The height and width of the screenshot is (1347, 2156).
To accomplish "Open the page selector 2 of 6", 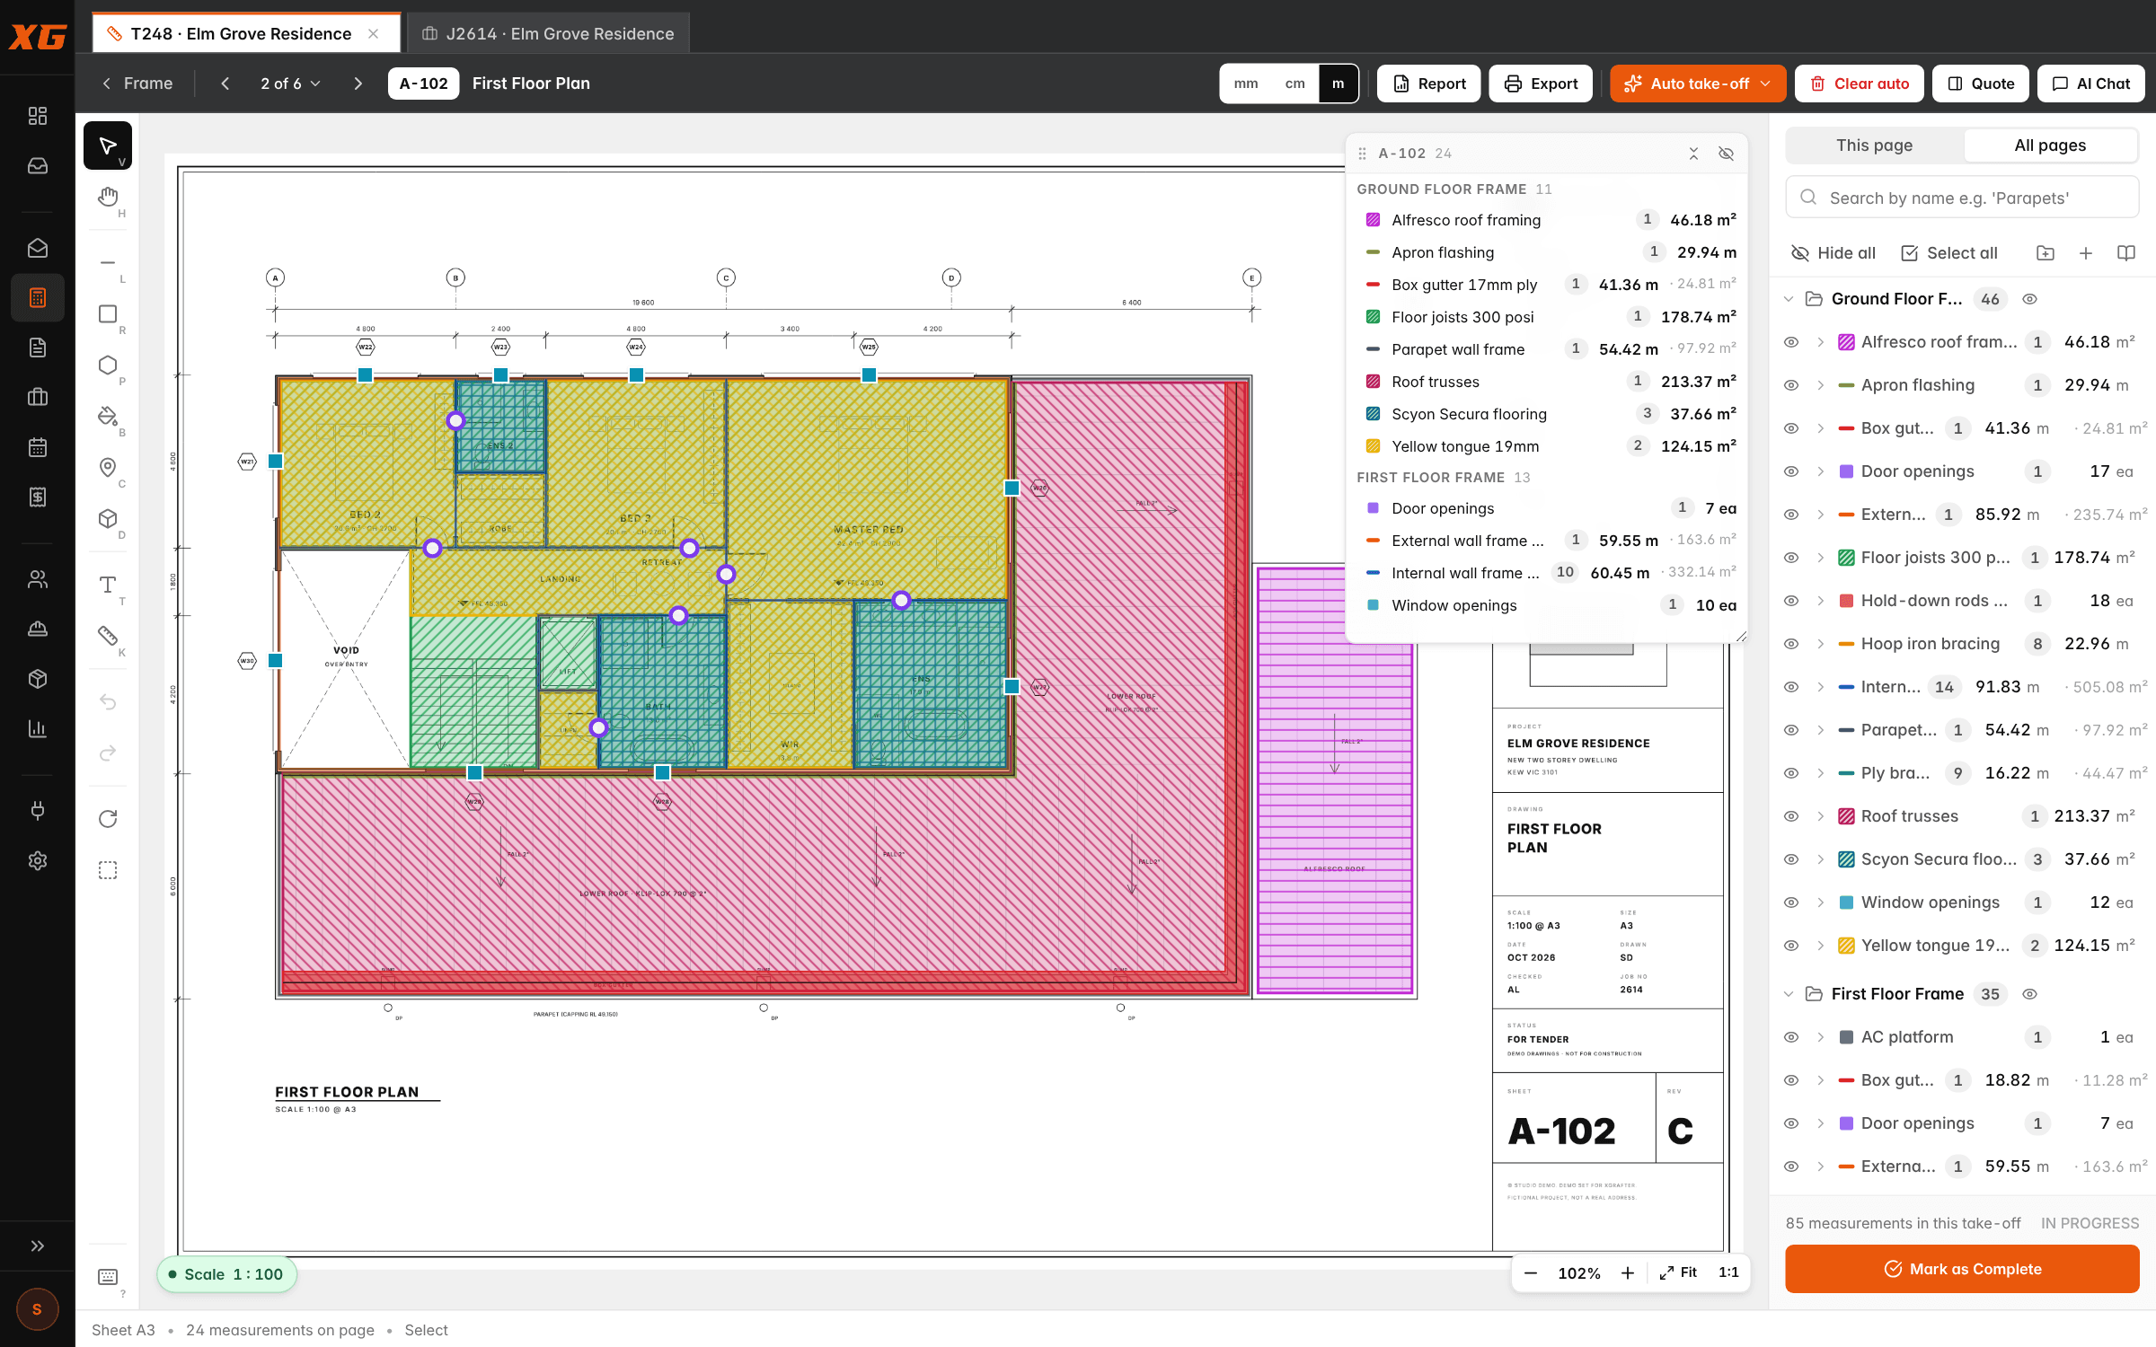I will click(x=290, y=84).
